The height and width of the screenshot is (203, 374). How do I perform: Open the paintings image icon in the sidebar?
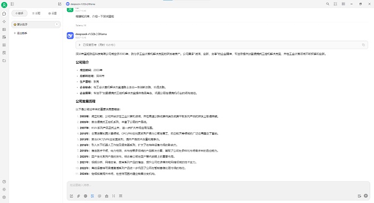tap(4, 29)
